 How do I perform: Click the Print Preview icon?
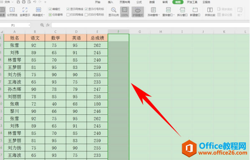29,2
